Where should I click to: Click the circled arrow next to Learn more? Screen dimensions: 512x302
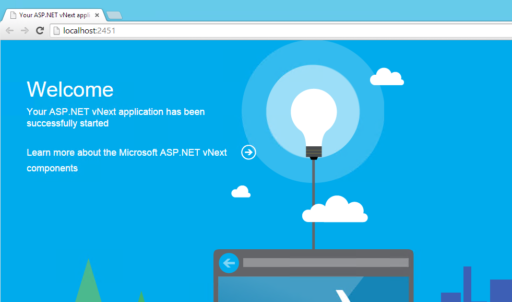[248, 153]
